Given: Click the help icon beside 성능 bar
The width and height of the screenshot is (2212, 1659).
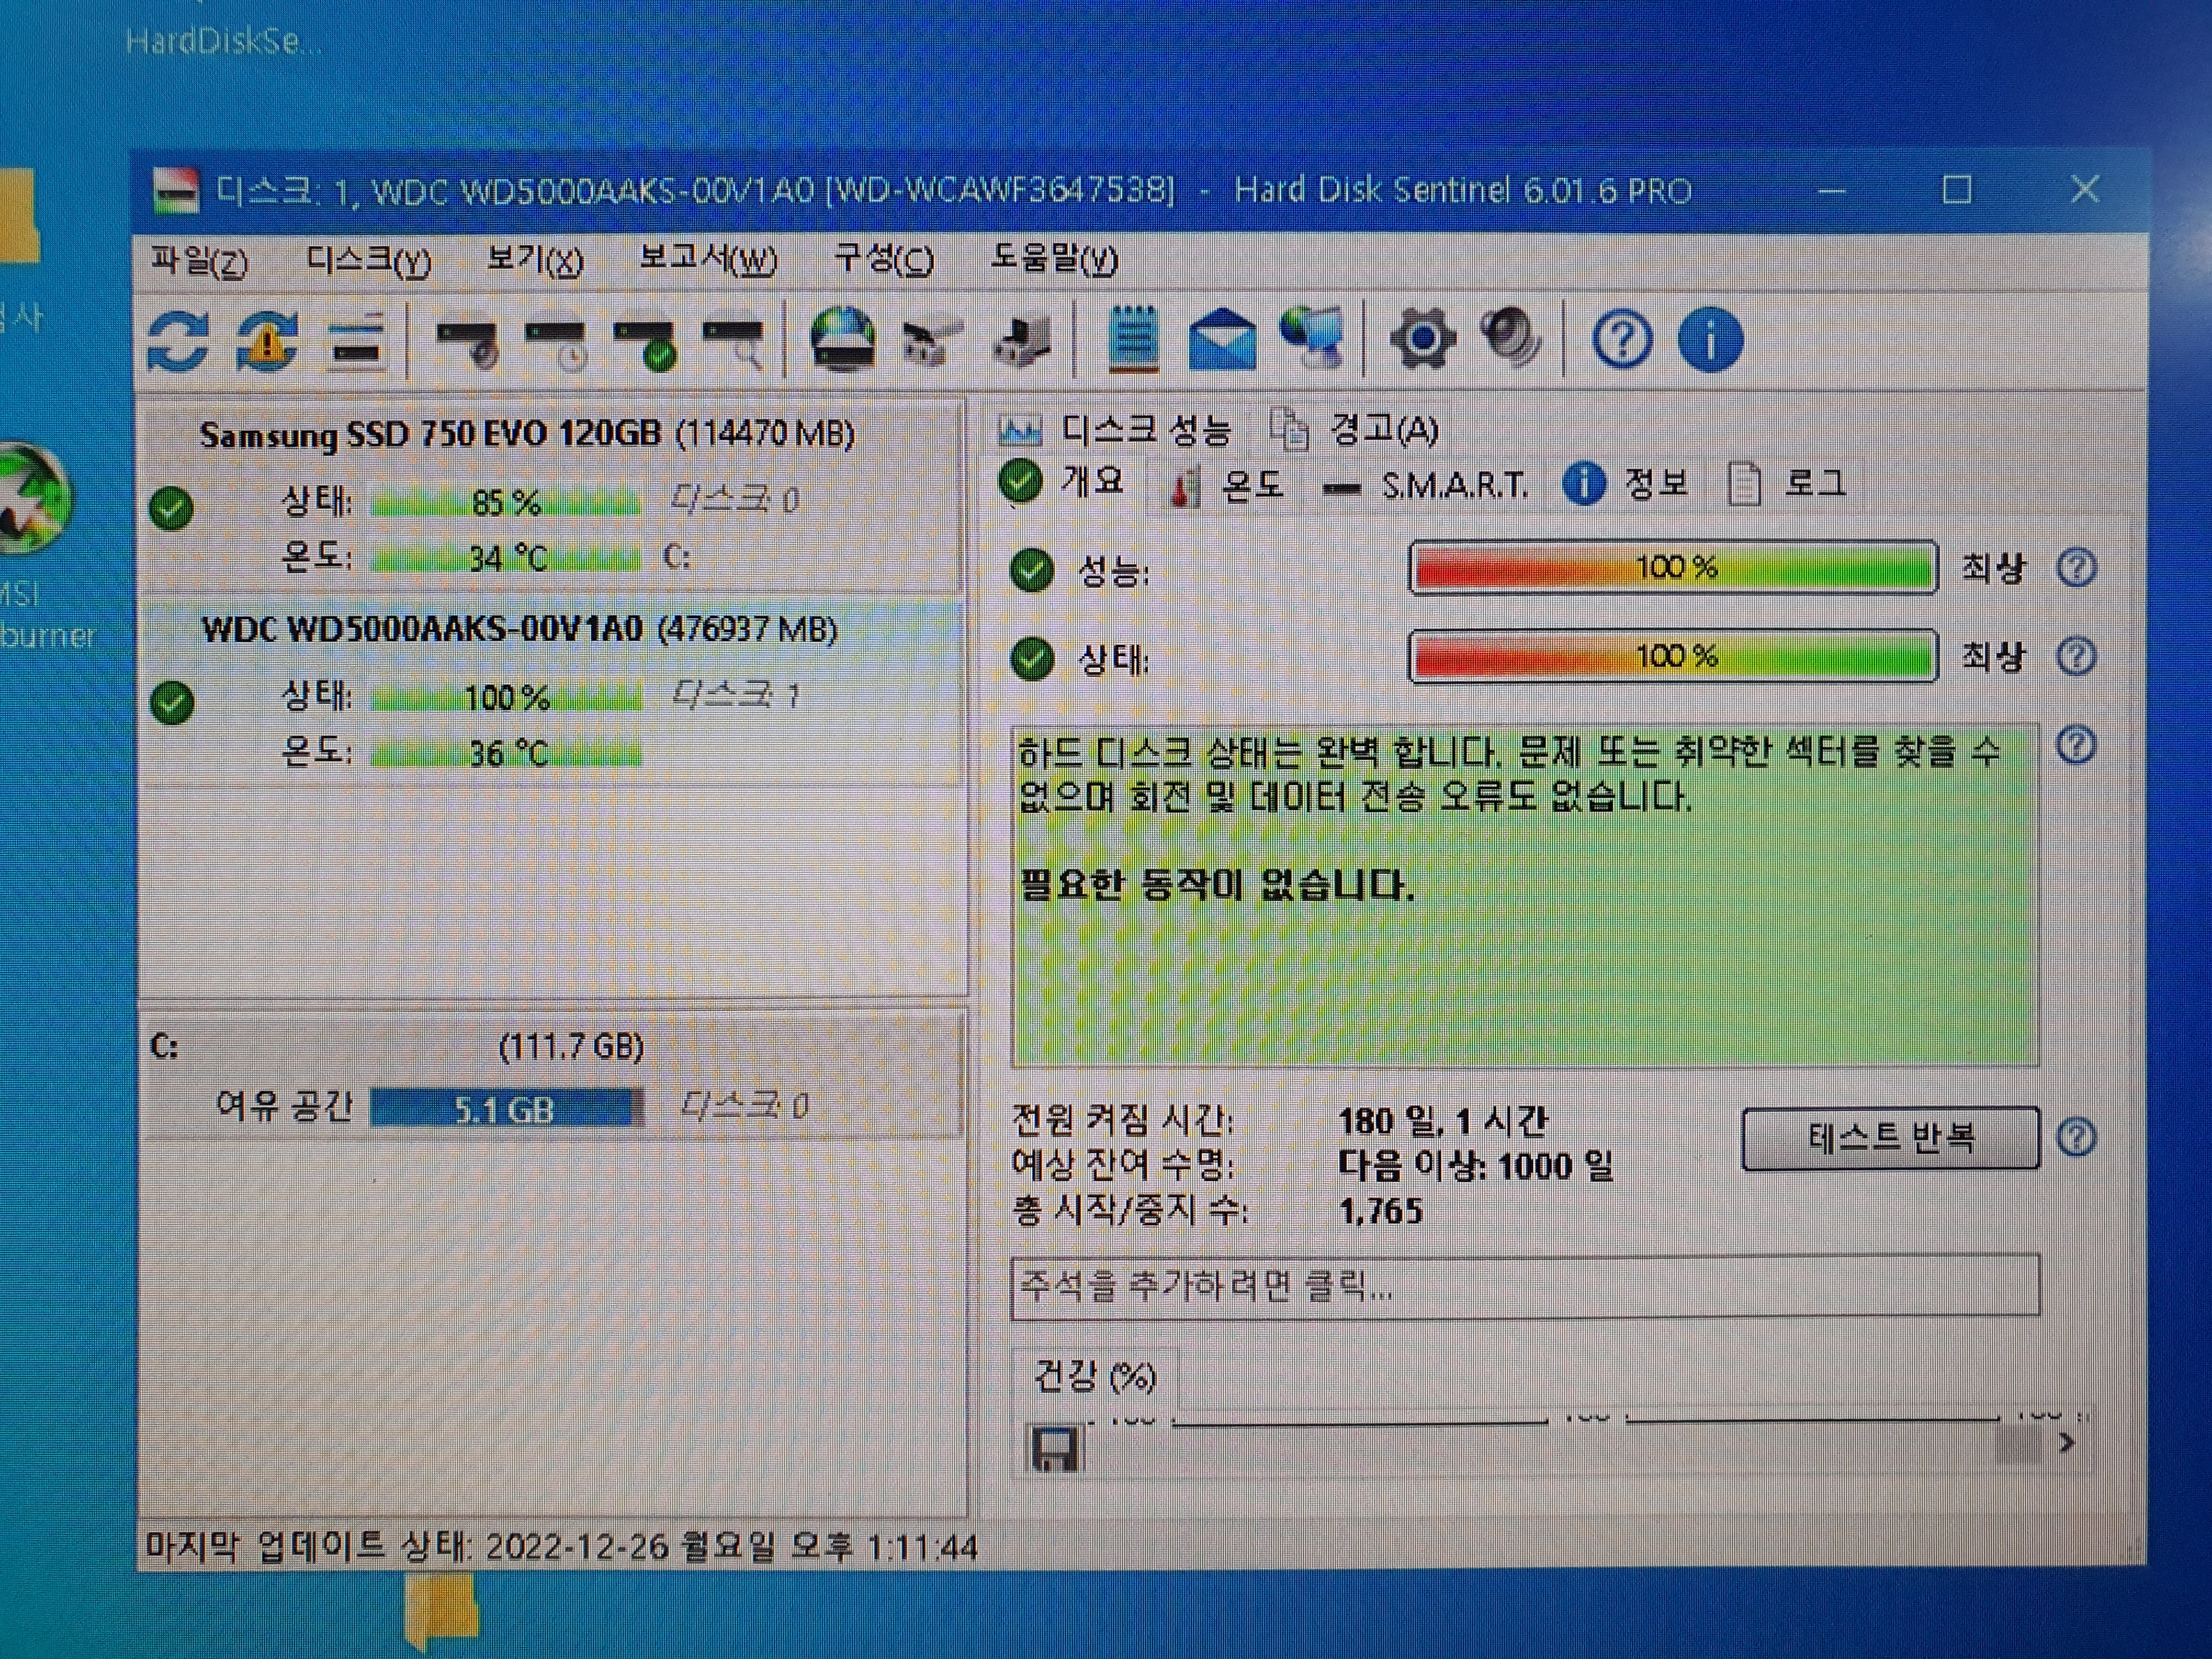Looking at the screenshot, I should coord(2076,568).
